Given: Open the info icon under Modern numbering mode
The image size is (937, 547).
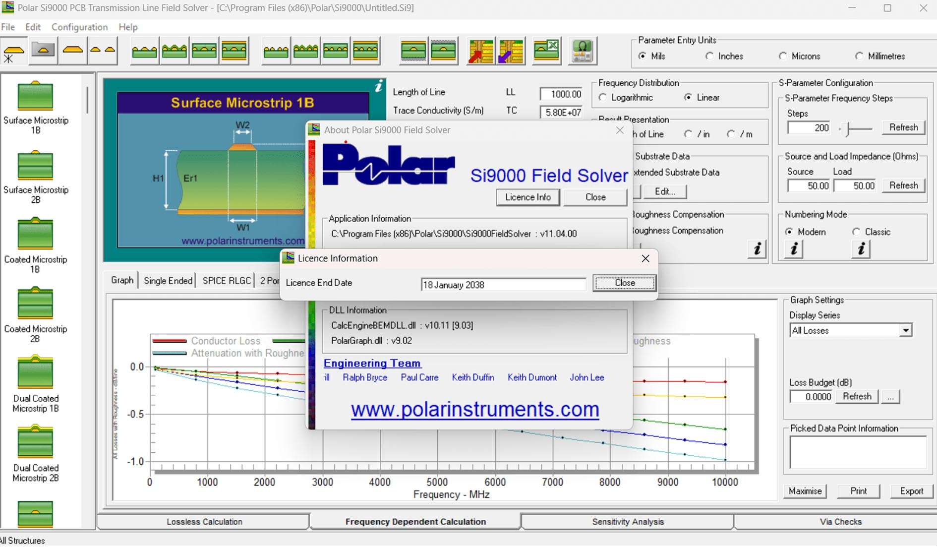Looking at the screenshot, I should [794, 249].
